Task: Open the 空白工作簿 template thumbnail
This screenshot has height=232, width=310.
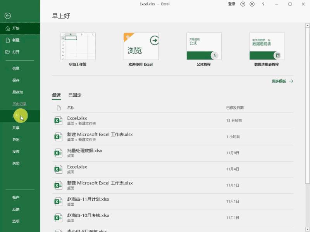Action: (78, 46)
